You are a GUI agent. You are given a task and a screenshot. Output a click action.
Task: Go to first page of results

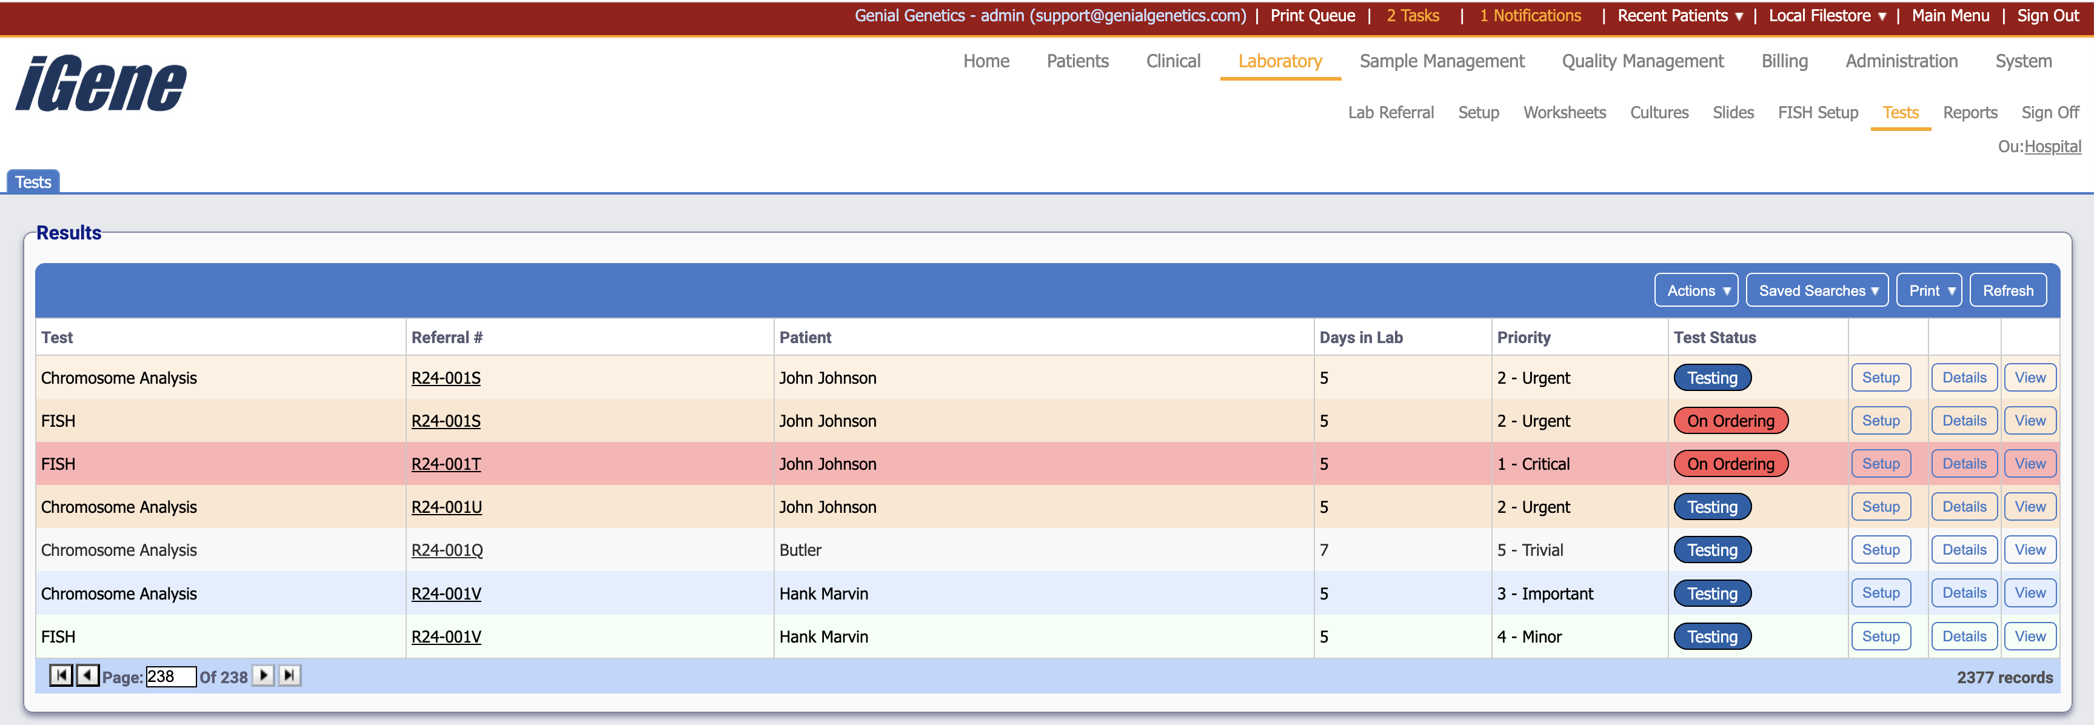pos(61,675)
